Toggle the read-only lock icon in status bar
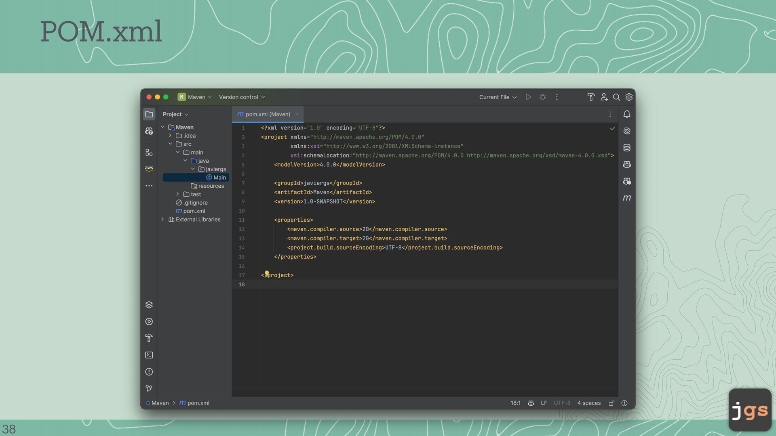 click(x=612, y=403)
